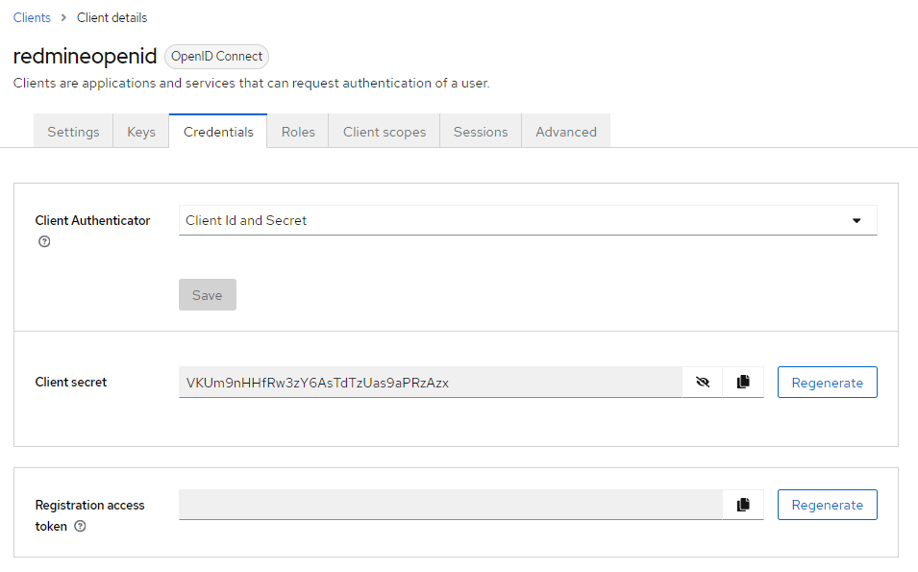The width and height of the screenshot is (918, 572).
Task: Regenerate the registration access token
Action: pyautogui.click(x=827, y=504)
